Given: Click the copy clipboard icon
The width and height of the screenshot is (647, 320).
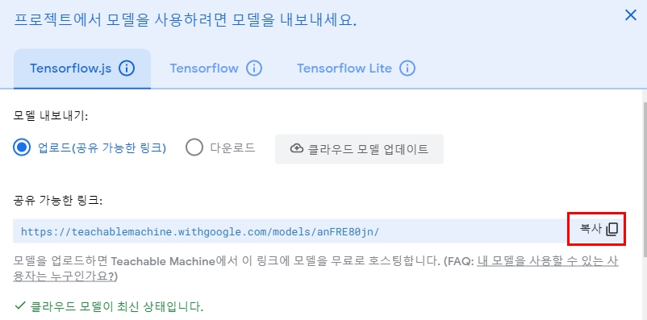Looking at the screenshot, I should tap(612, 229).
